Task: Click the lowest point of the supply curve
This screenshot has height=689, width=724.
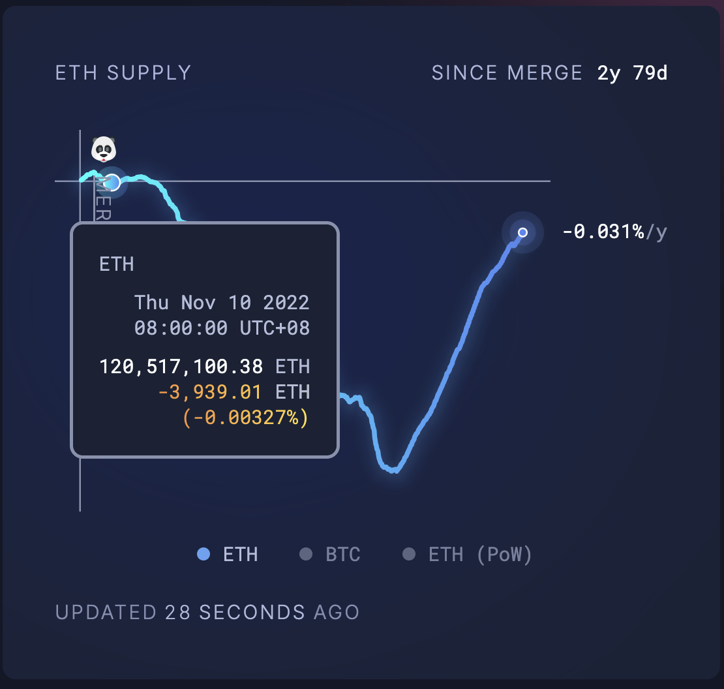Action: 394,470
